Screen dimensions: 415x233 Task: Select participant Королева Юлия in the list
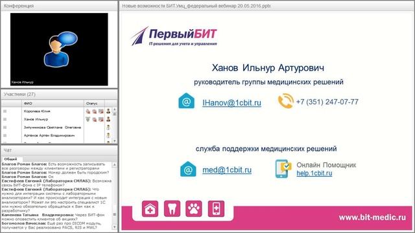37,111
